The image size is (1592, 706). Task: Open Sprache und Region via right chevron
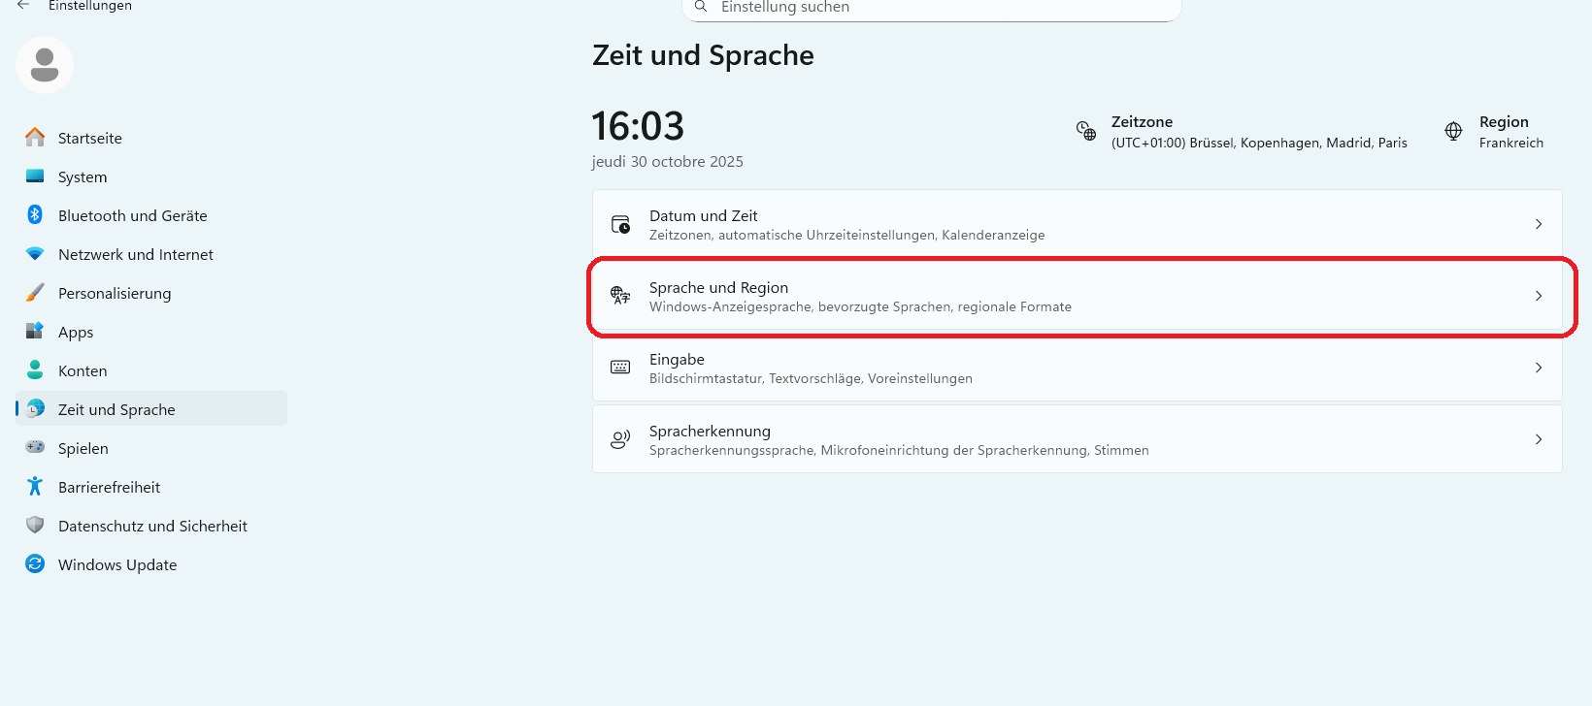pyautogui.click(x=1539, y=296)
